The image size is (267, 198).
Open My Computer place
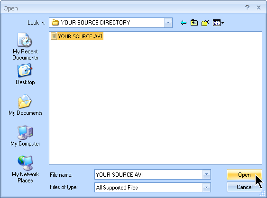(25, 136)
